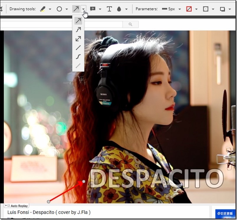Viewport: 237px width, 220px height.
Task: Select the arrow tool in the toolbar
Action: pos(76,9)
